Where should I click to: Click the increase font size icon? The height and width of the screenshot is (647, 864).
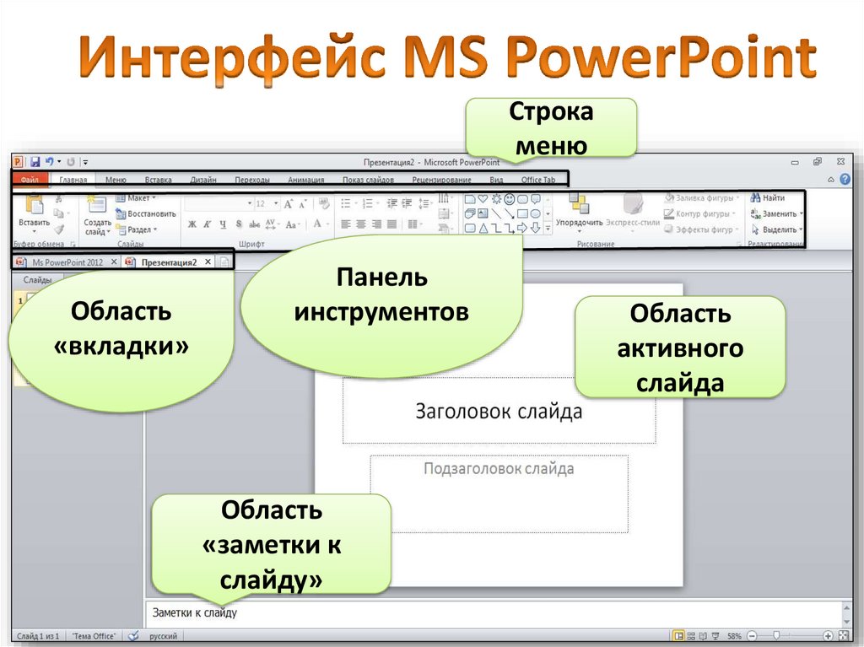(x=289, y=204)
